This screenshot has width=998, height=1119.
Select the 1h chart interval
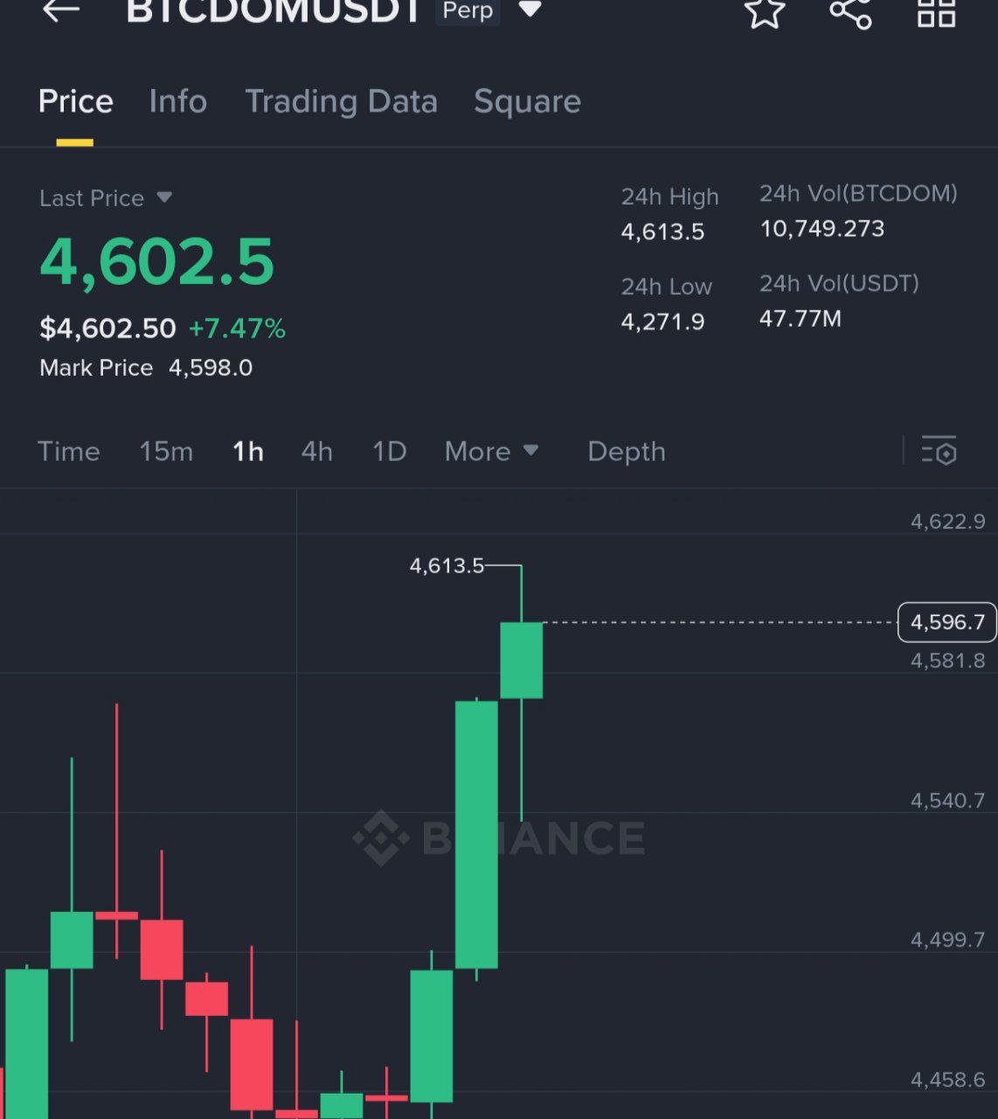click(x=248, y=451)
